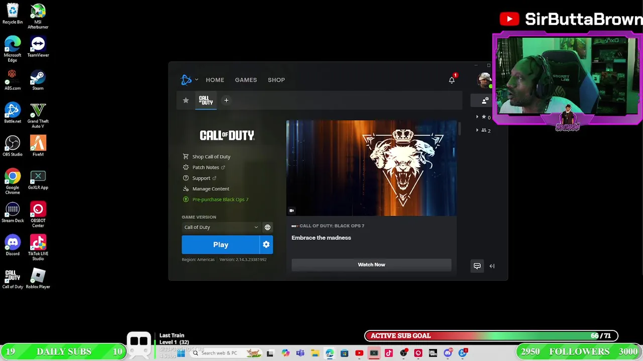
Task: Click the Embrace the madness headline
Action: tap(321, 238)
